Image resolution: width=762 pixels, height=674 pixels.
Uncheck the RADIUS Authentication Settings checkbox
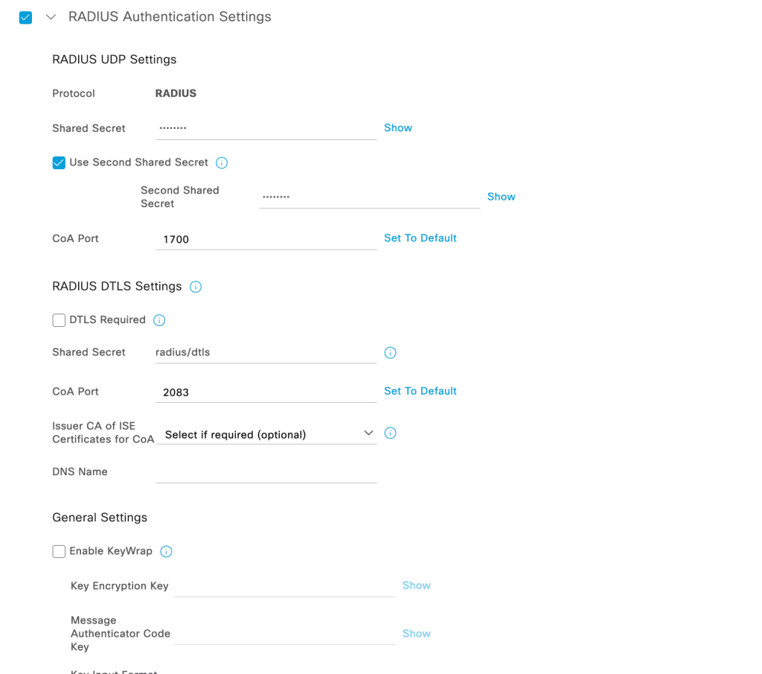[x=26, y=17]
